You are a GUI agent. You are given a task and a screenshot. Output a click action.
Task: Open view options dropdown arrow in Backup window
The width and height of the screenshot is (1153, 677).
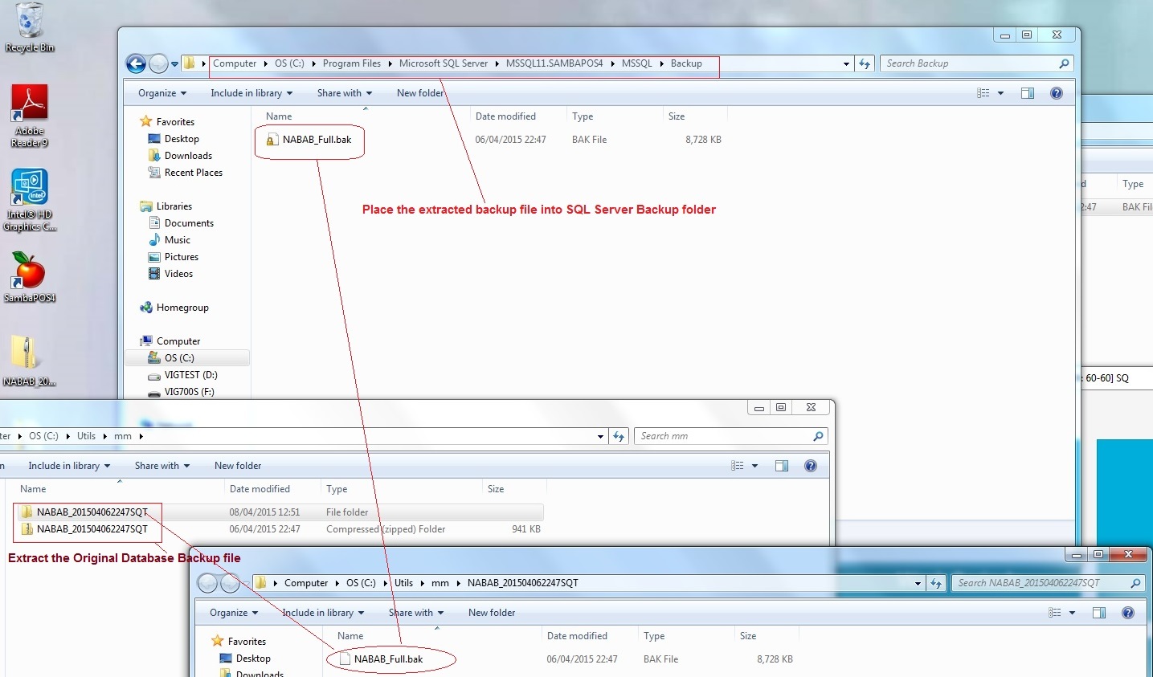coord(1000,93)
